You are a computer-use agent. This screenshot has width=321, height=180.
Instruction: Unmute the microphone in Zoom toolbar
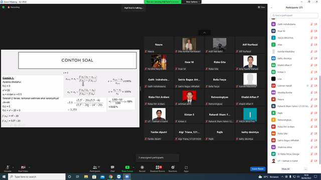pyautogui.click(x=8, y=168)
